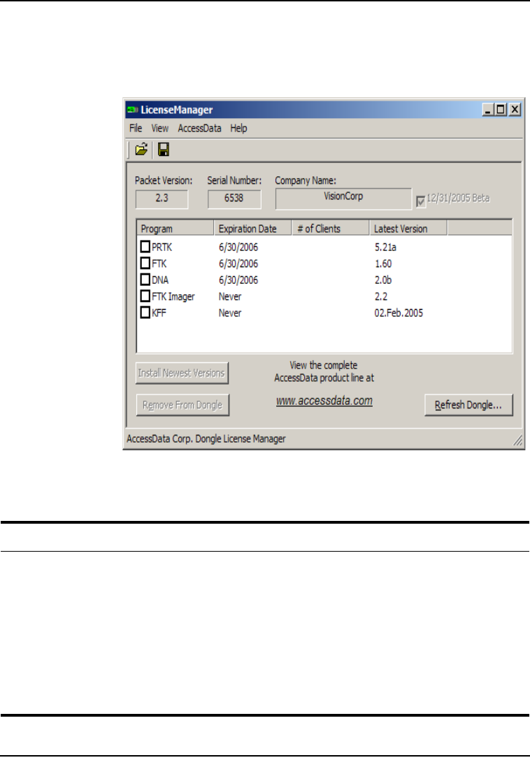Click the latest version value 2.2
Screen dimensions: 530x781
(x=381, y=296)
